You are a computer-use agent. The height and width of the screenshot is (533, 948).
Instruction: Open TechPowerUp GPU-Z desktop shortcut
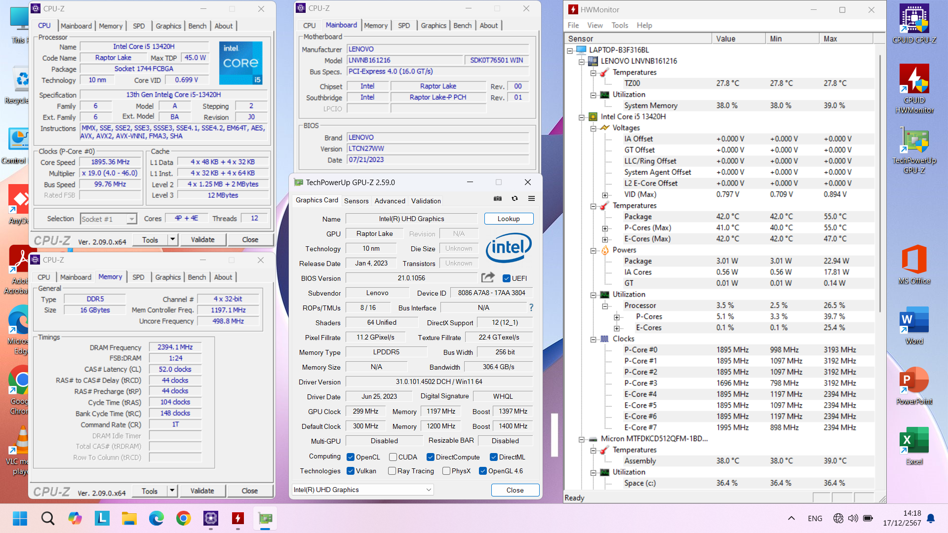click(914, 151)
